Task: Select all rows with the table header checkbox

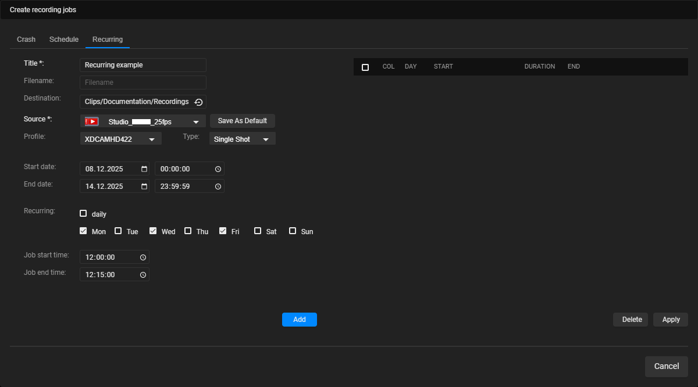Action: point(365,67)
